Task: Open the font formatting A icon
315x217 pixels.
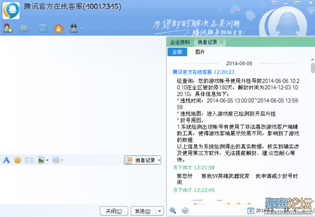Action: (x=6, y=160)
